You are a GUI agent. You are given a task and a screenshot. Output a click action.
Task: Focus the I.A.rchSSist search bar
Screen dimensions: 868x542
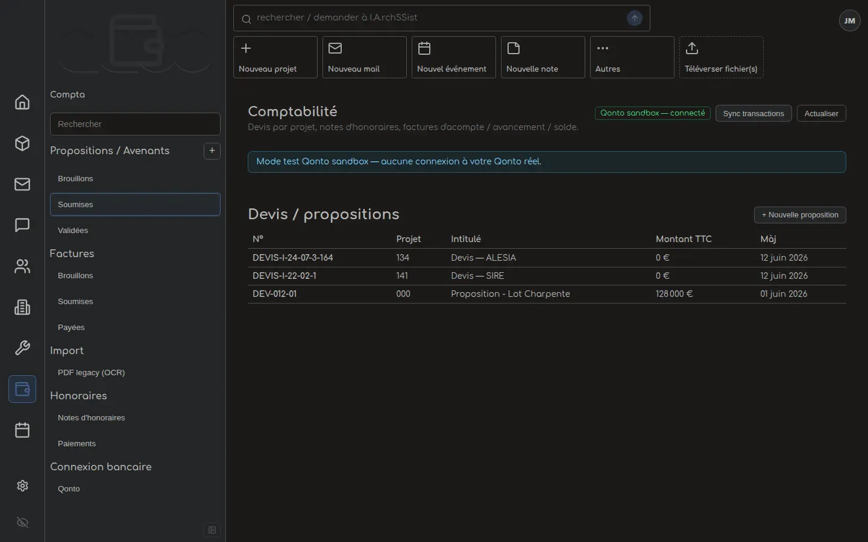coord(442,18)
